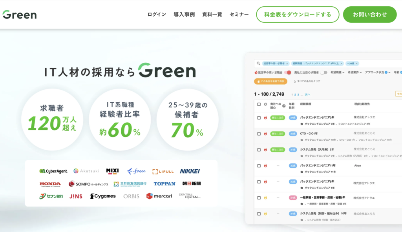Click the freee logo
Image resolution: width=402 pixels, height=232 pixels.
click(x=136, y=171)
